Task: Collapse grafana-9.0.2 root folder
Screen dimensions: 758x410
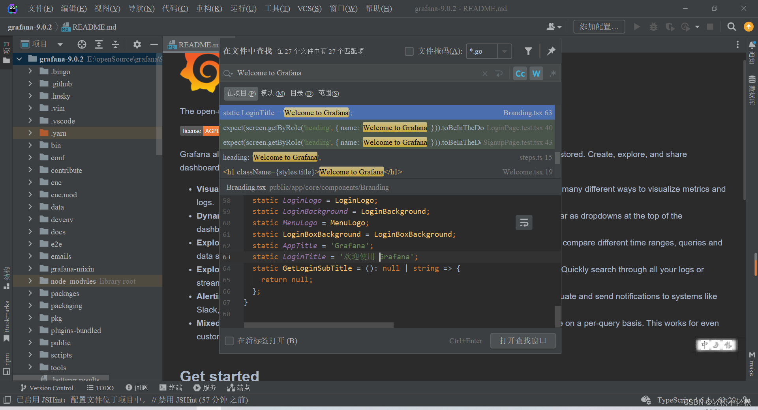Action: [19, 59]
